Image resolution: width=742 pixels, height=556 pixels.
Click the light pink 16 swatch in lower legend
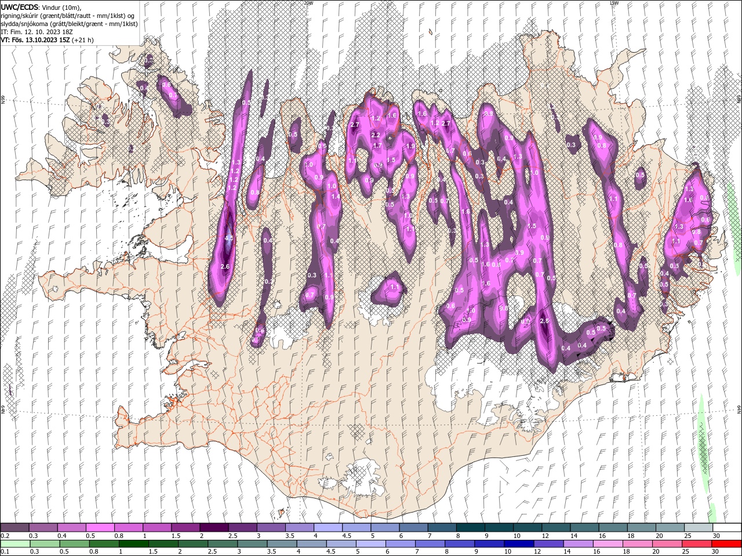point(608,544)
